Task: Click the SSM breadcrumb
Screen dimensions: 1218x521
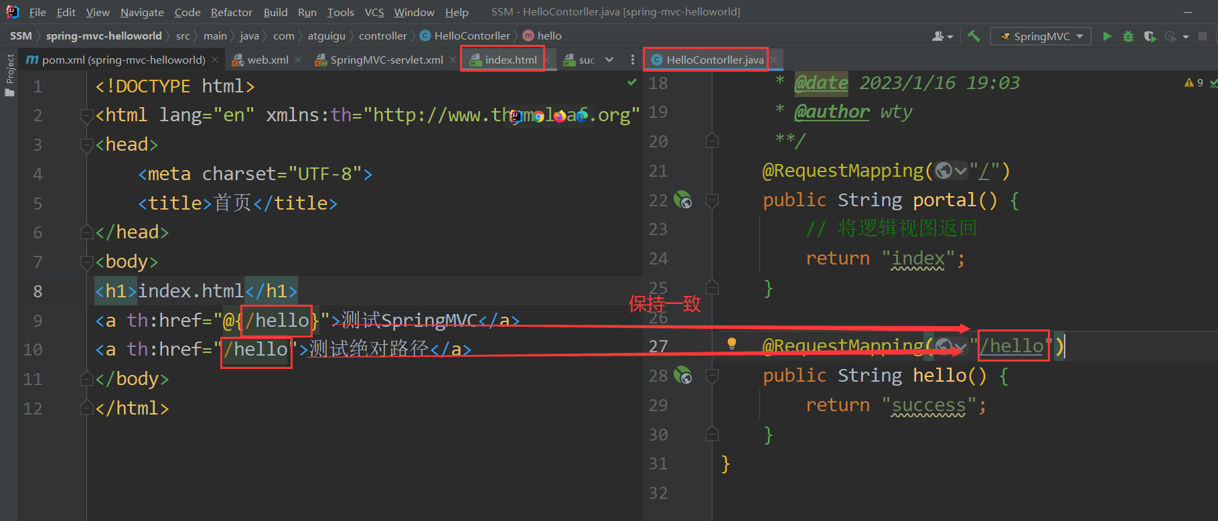Action: pos(21,35)
